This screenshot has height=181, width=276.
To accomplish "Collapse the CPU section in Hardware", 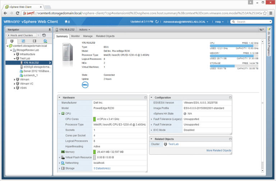I will pos(60,114).
